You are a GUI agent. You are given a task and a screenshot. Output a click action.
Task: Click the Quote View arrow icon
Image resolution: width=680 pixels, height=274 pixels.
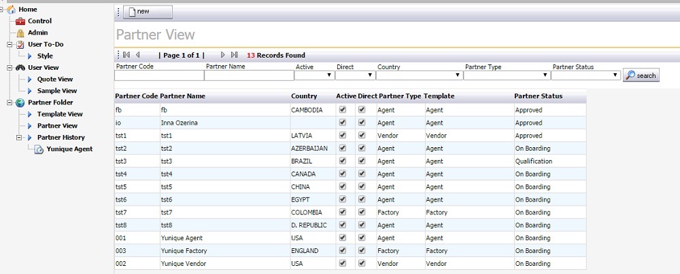[x=29, y=79]
